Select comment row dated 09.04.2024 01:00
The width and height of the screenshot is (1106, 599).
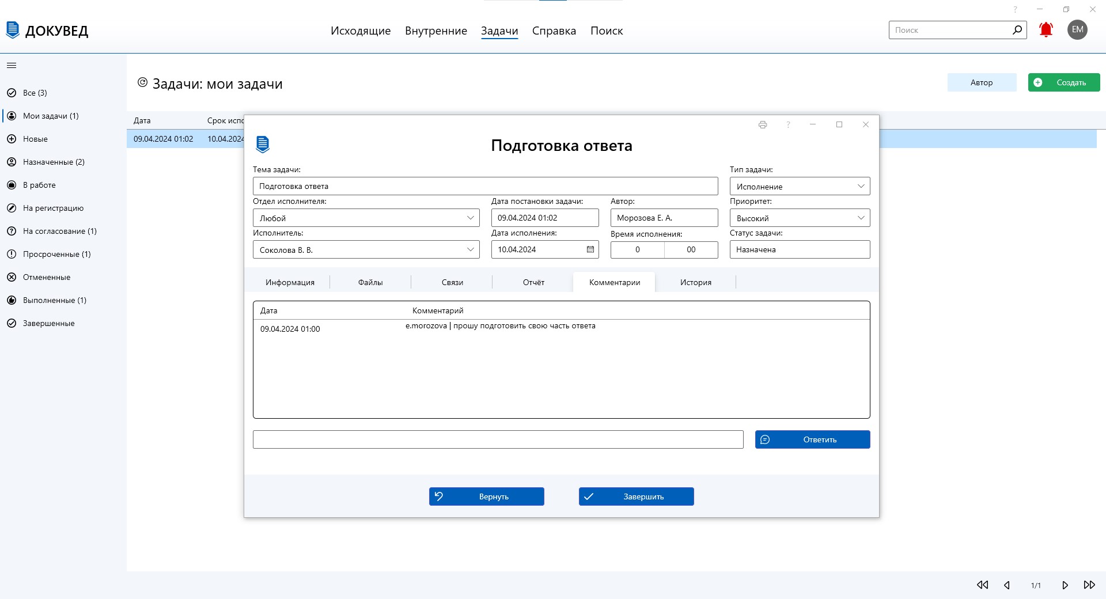click(561, 328)
